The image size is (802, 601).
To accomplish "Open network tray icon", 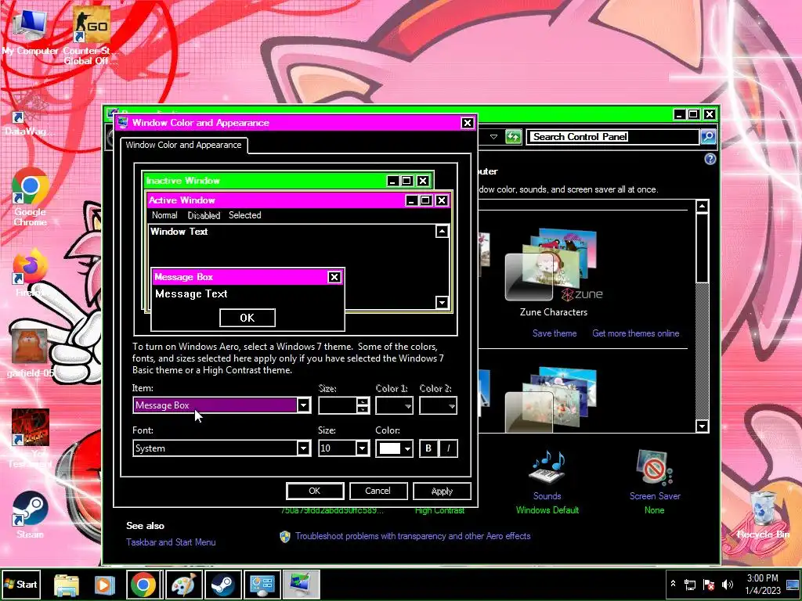I will 690,585.
